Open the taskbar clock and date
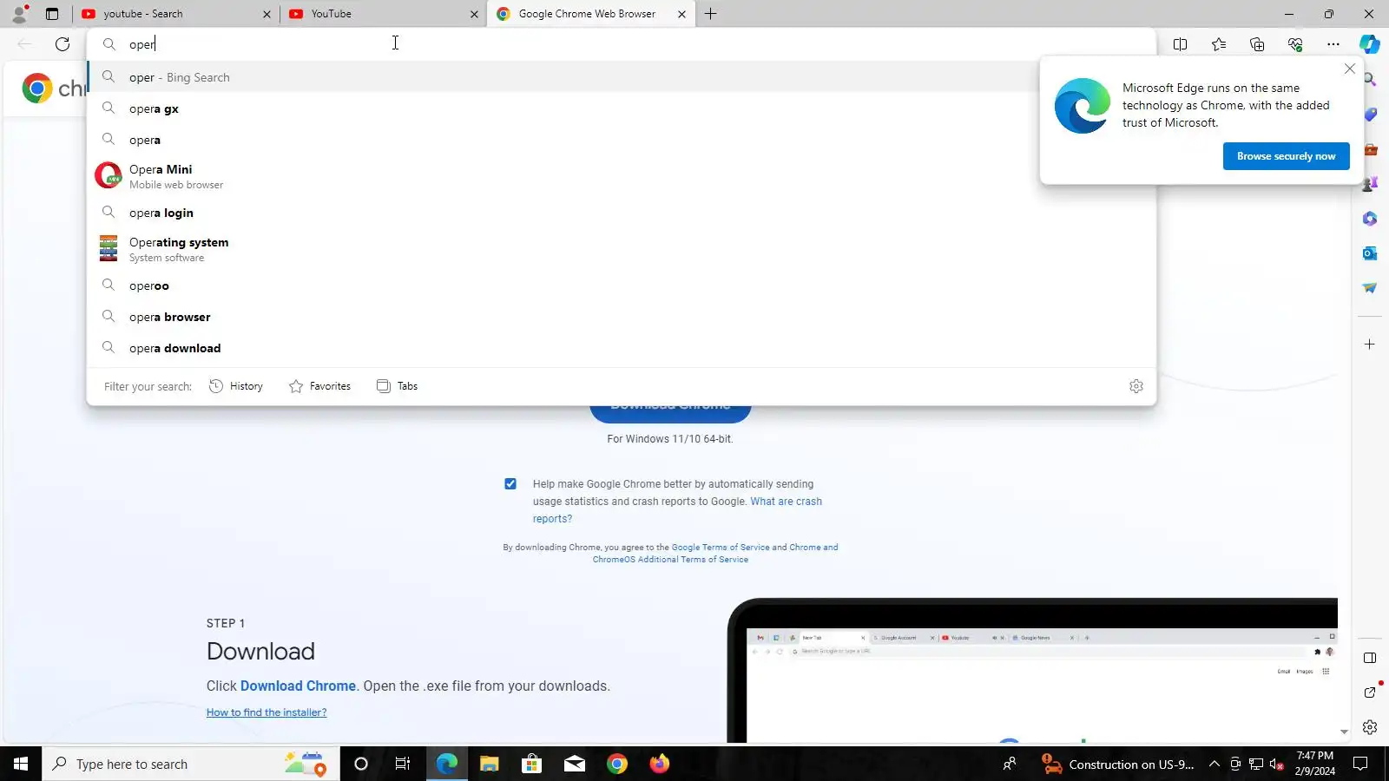The image size is (1389, 781). pyautogui.click(x=1315, y=764)
